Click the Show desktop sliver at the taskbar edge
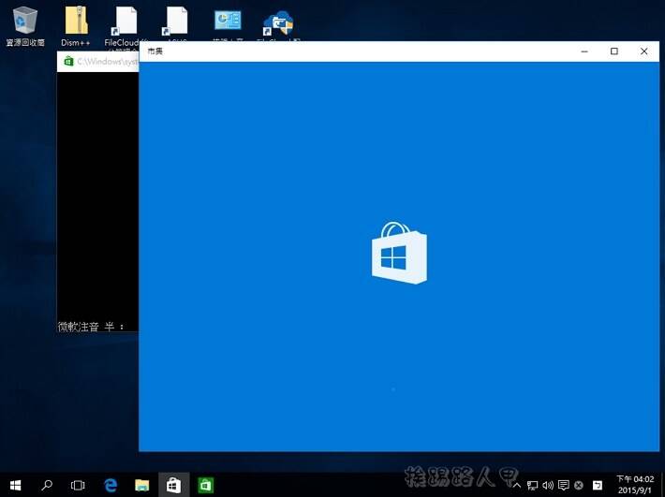 pyautogui.click(x=662, y=485)
